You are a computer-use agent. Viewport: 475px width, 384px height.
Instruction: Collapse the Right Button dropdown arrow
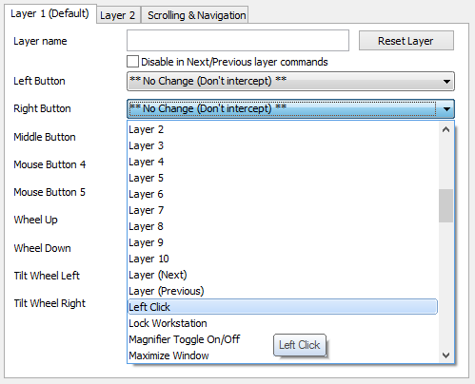tap(446, 109)
